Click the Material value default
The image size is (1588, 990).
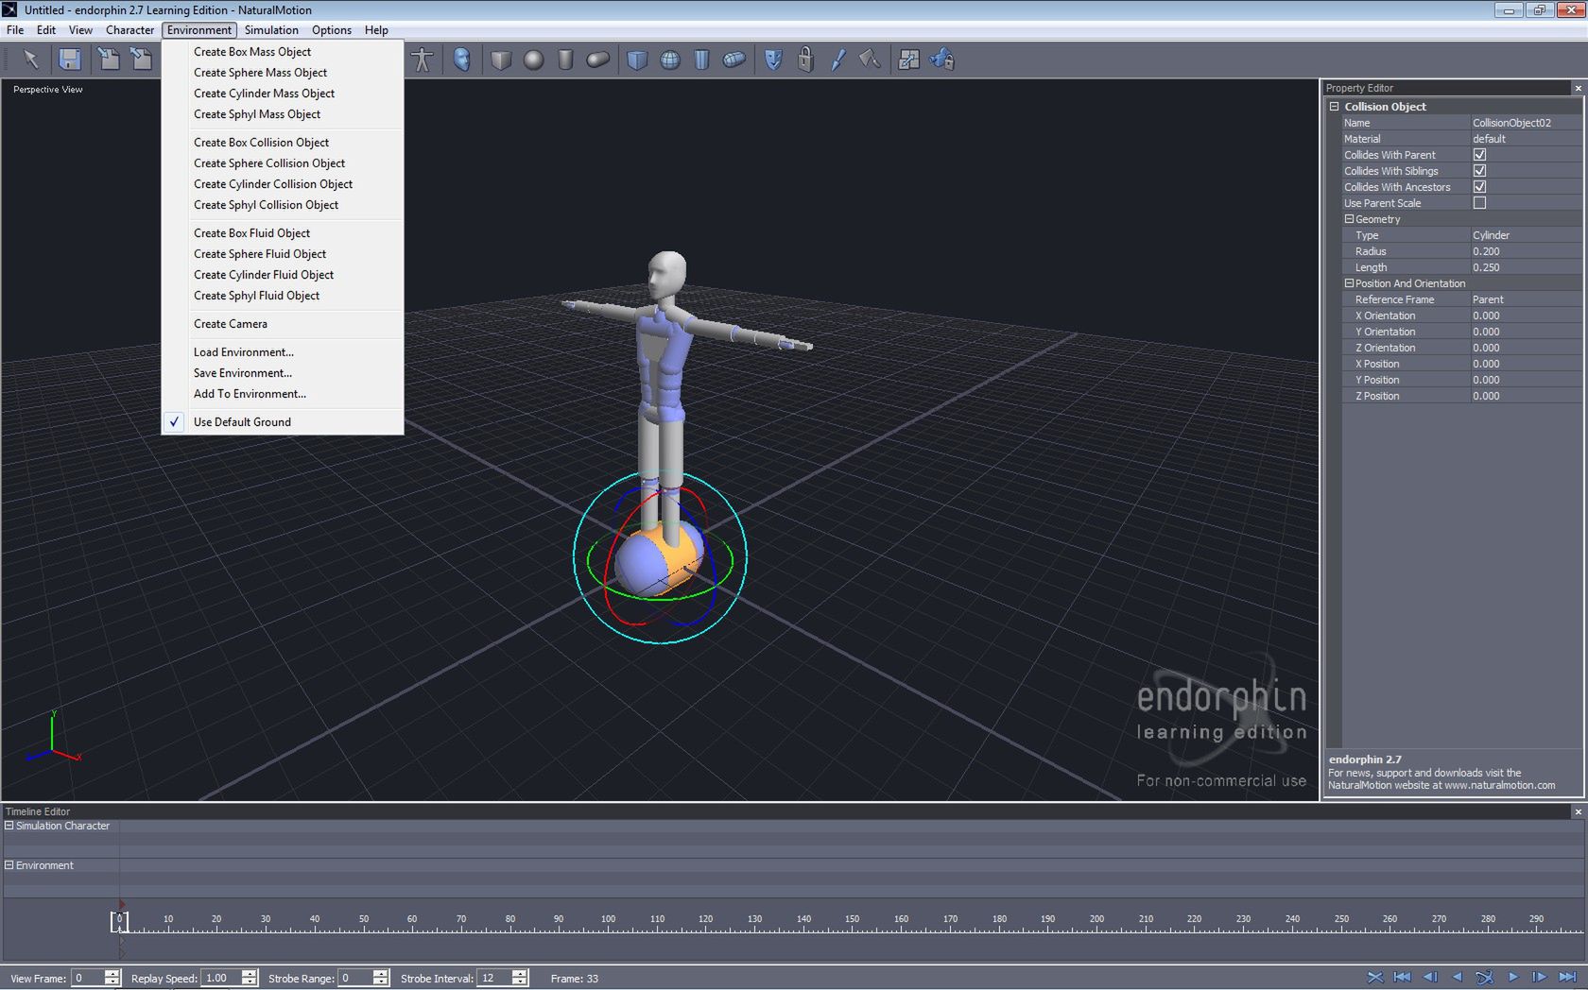click(x=1526, y=139)
